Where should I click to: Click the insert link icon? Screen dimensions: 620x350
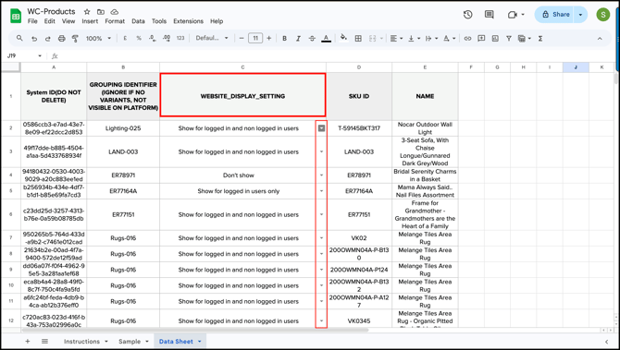coord(467,38)
